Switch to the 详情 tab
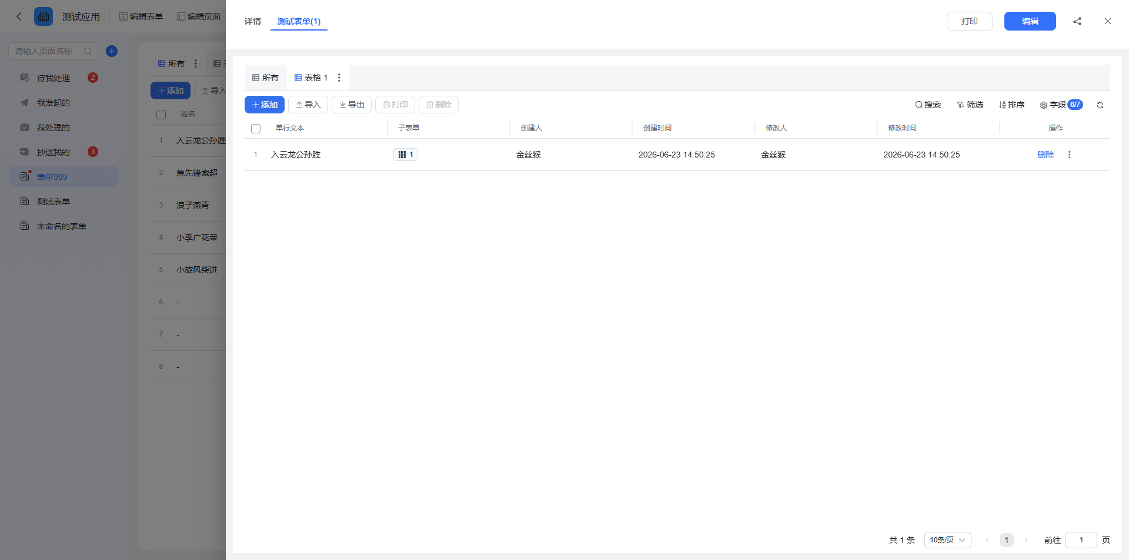The height and width of the screenshot is (560, 1129). (x=253, y=21)
